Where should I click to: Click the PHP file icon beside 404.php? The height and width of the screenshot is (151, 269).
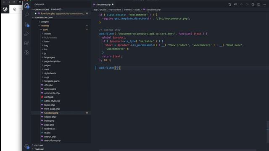click(x=42, y=85)
